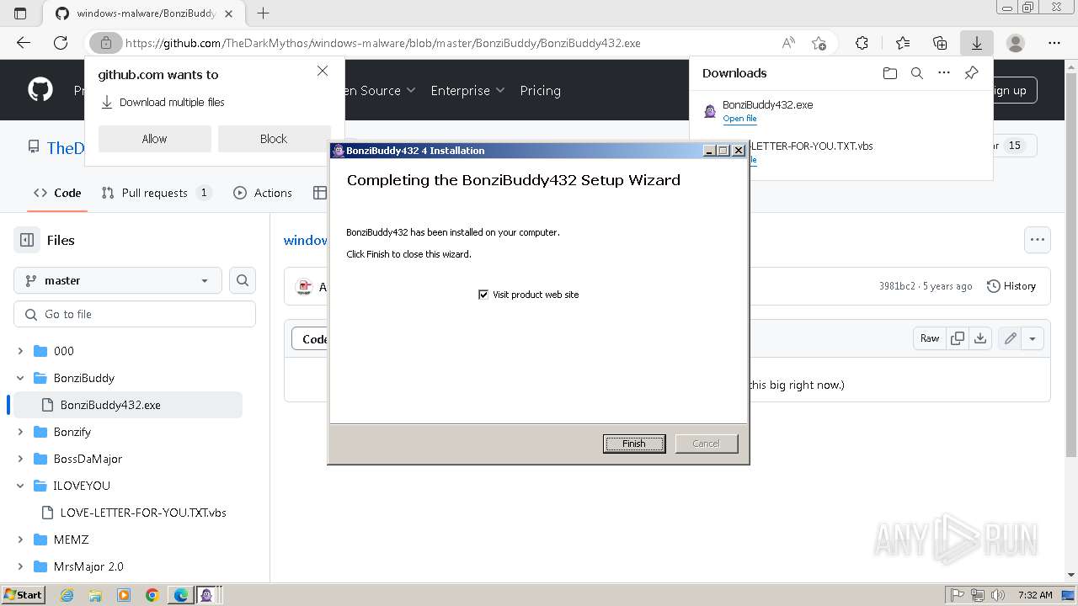Open the browser profile icon
This screenshot has width=1078, height=606.
click(x=1016, y=43)
